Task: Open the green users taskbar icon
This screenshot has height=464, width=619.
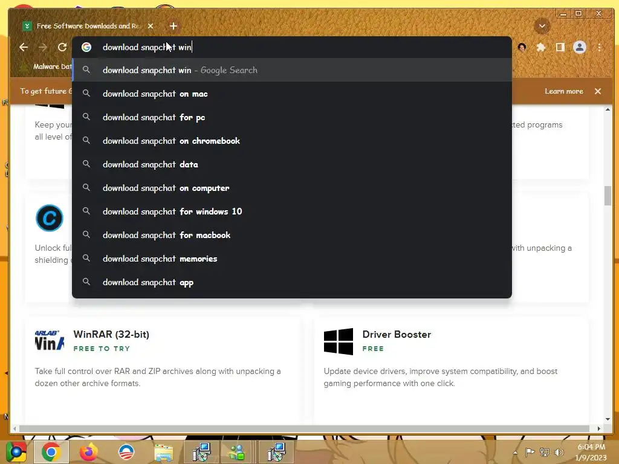Action: (238, 453)
